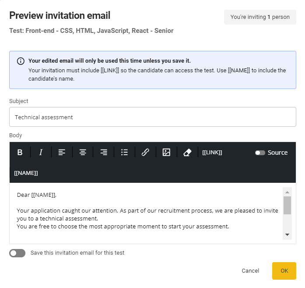305x288 pixels.
Task: Insert the [[NAME]] placeholder
Action: 26,173
